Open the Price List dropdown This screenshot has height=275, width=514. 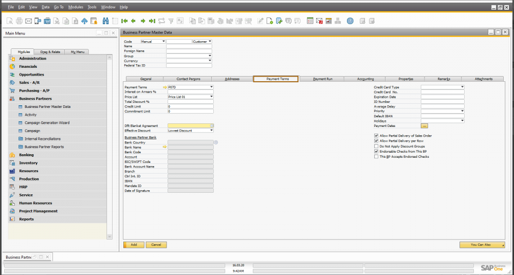pos(211,97)
